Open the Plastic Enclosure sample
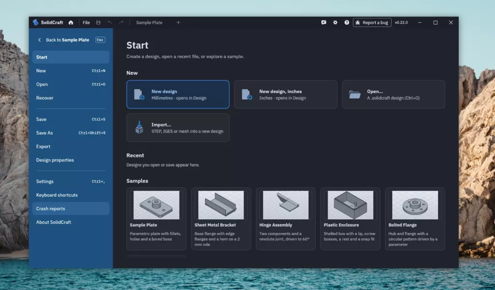Screen dimensions: 495x290 350,219
